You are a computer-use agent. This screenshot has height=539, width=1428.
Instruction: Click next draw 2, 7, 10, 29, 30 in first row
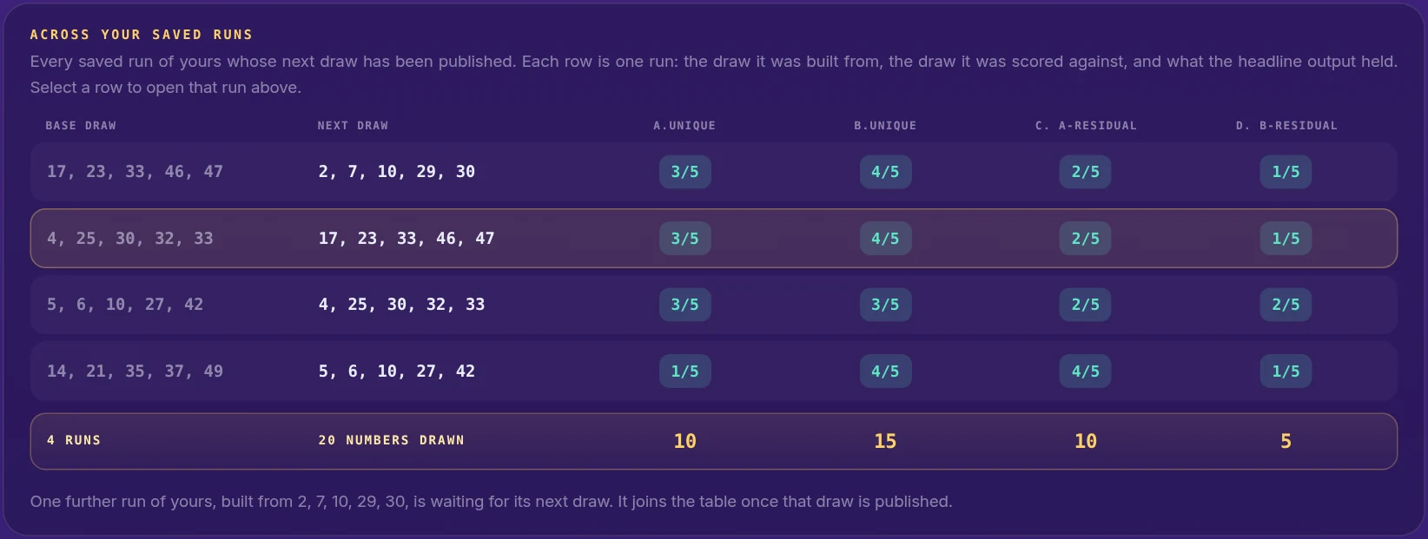397,172
